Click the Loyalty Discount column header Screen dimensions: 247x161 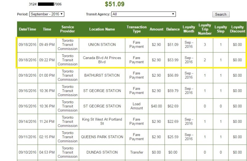[237, 29]
